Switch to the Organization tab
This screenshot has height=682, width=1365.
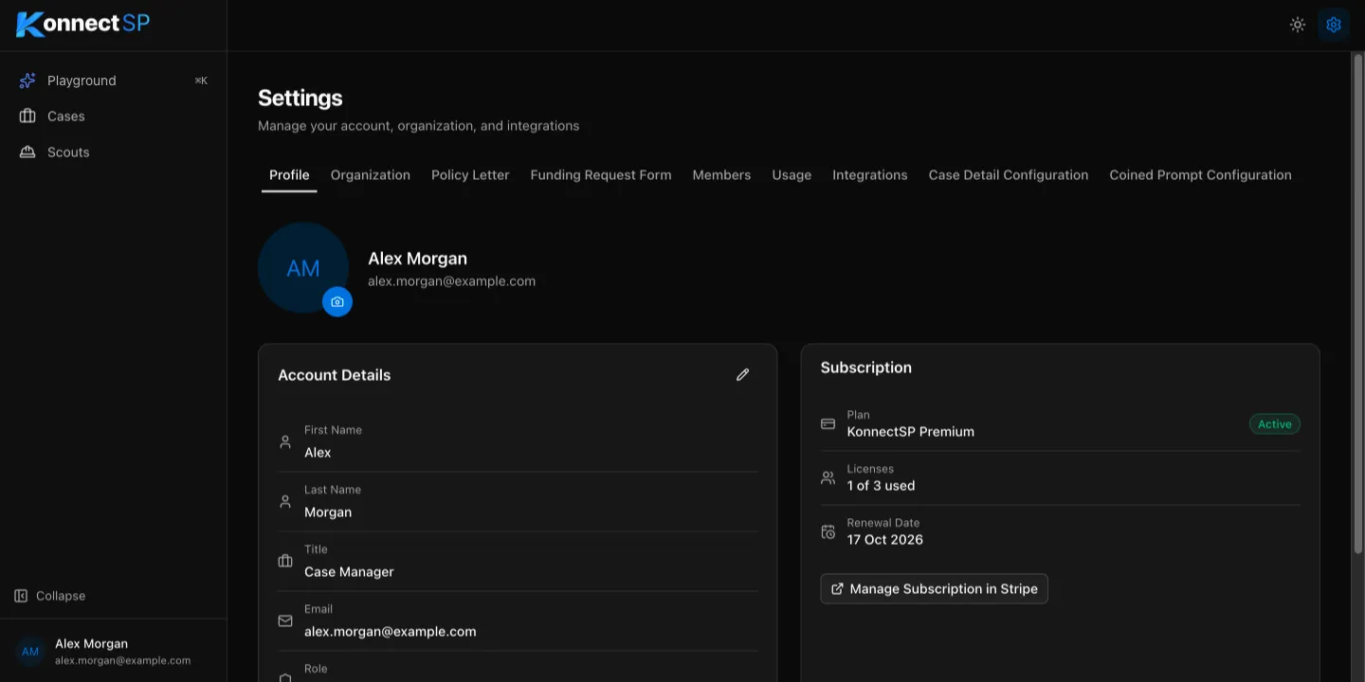click(371, 175)
